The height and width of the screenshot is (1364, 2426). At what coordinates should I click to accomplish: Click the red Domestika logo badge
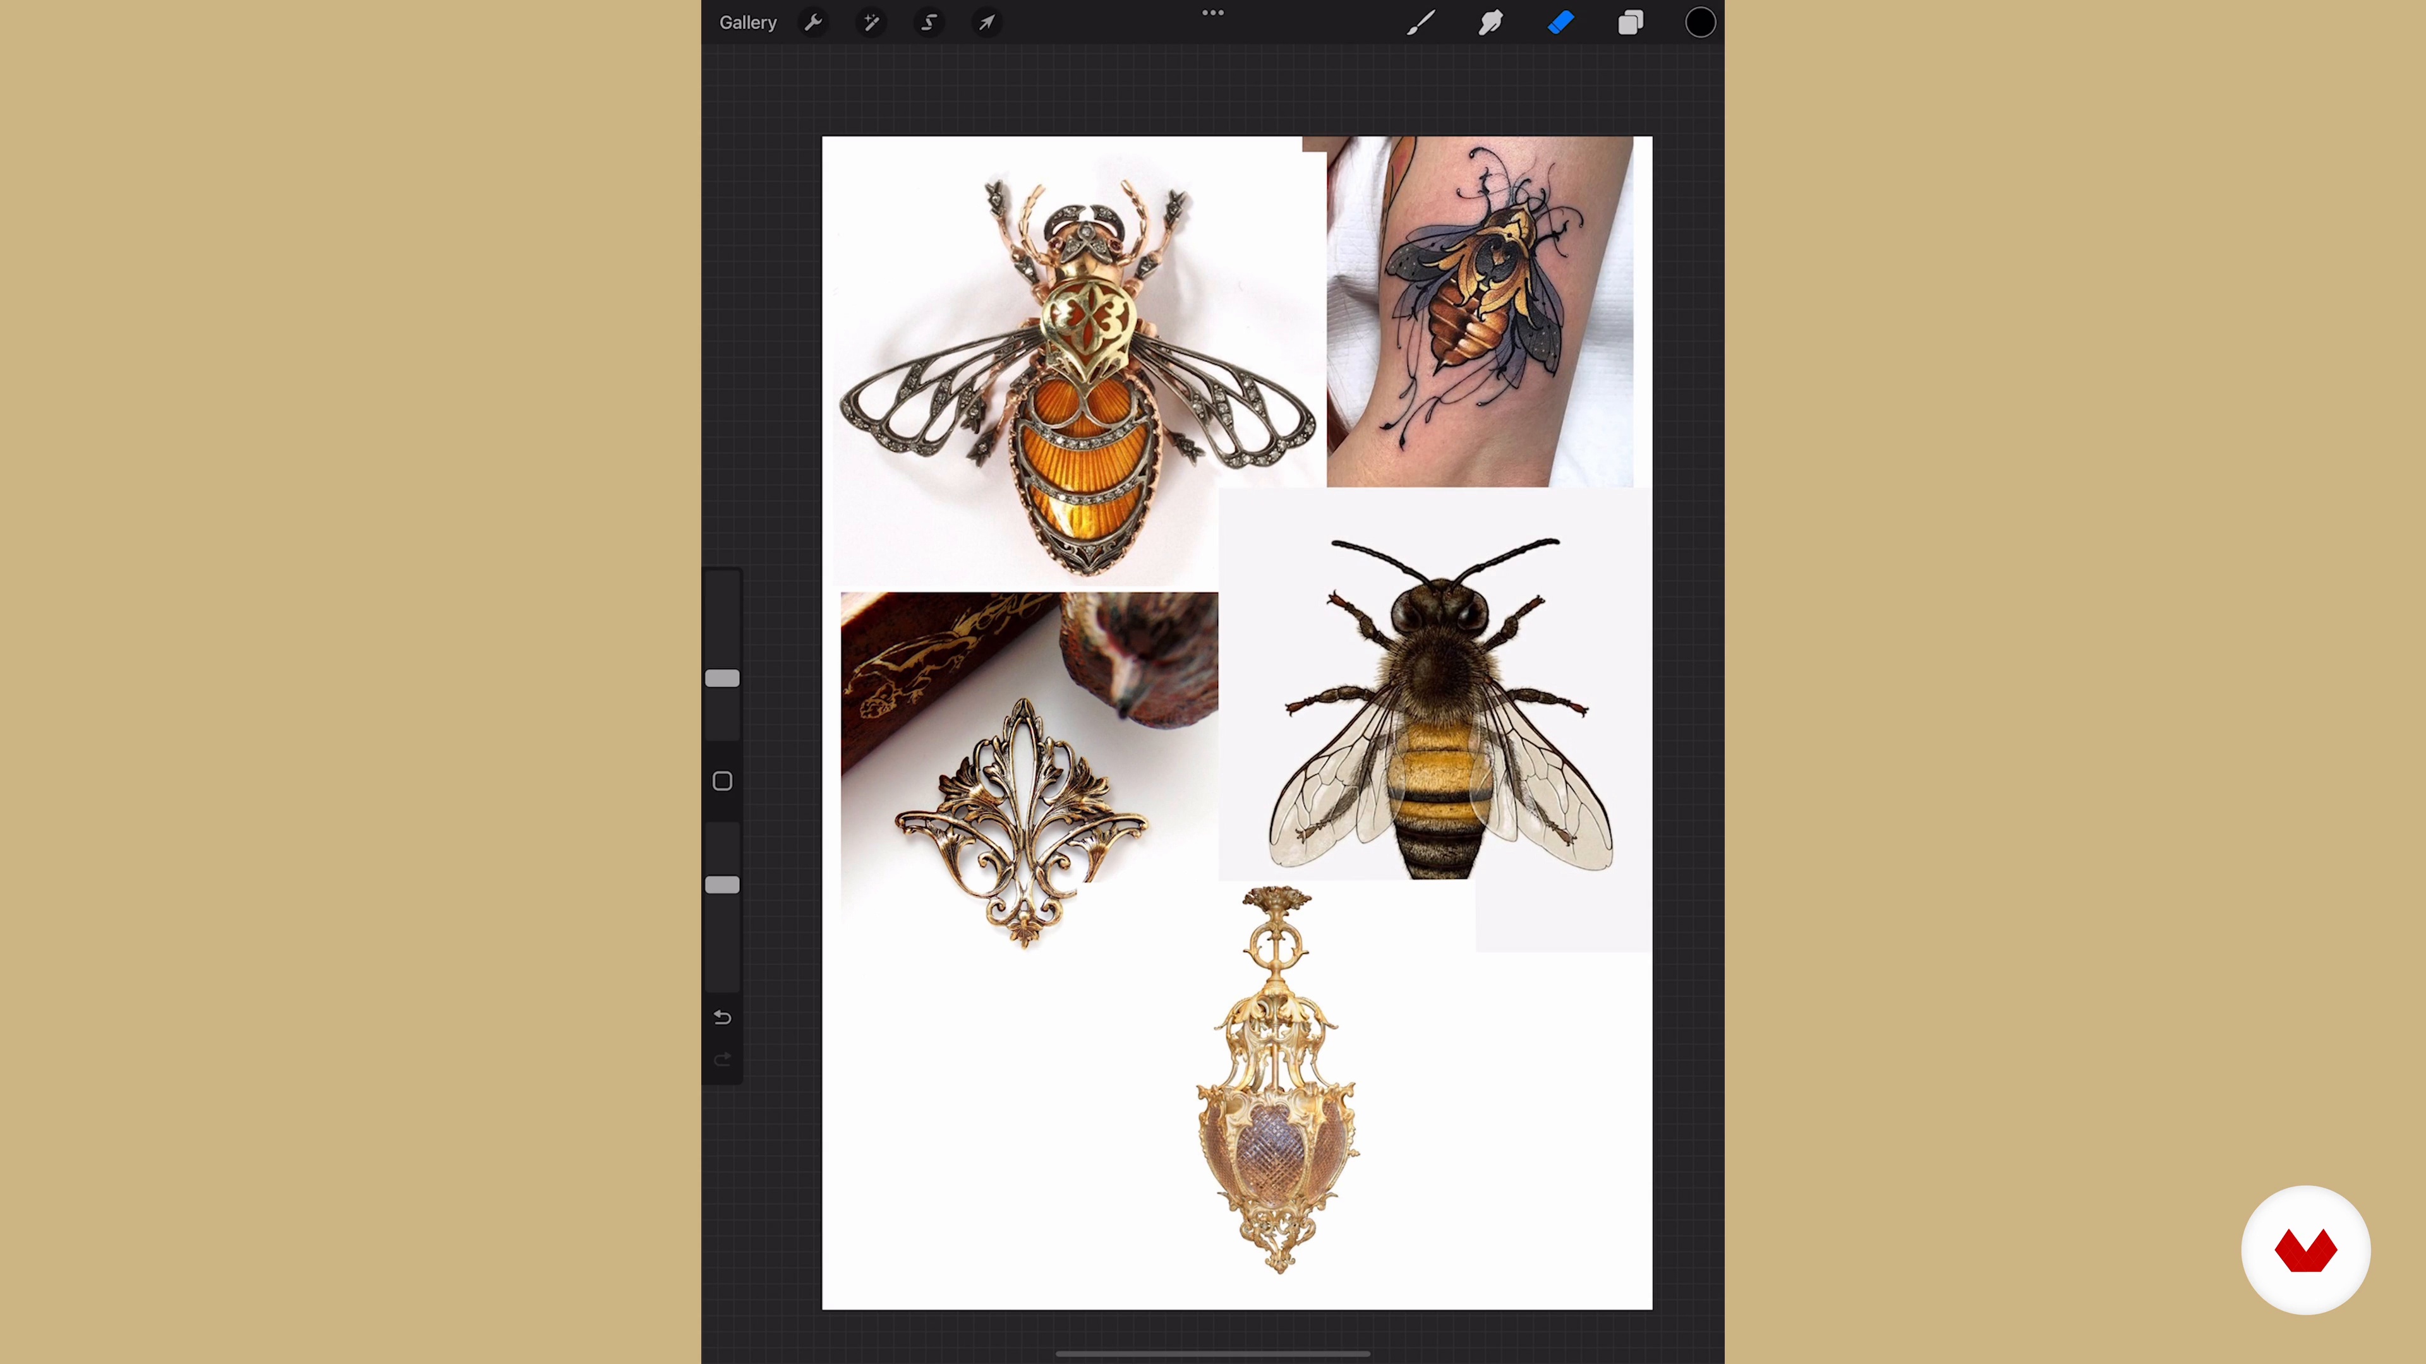click(2305, 1250)
